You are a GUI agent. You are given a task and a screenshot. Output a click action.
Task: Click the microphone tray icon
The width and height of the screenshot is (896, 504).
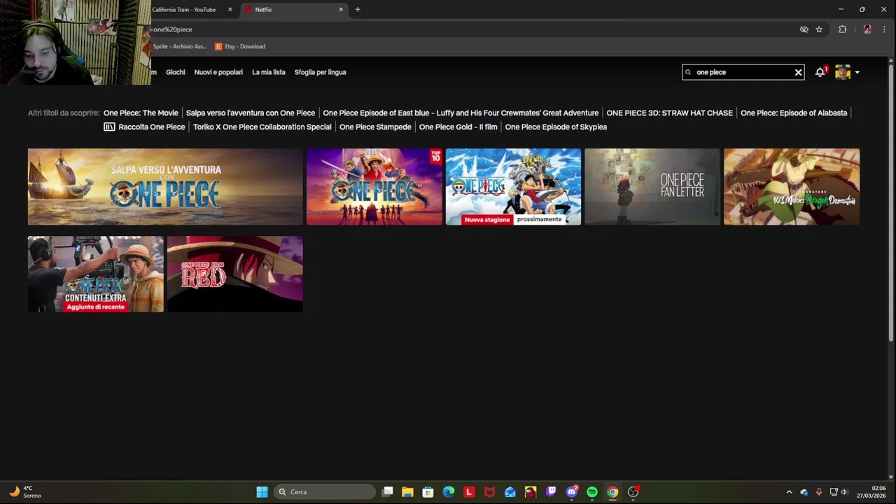point(818,492)
